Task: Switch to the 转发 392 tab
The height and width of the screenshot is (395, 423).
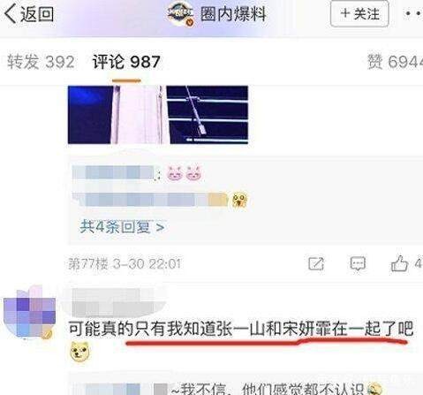Action: tap(41, 62)
